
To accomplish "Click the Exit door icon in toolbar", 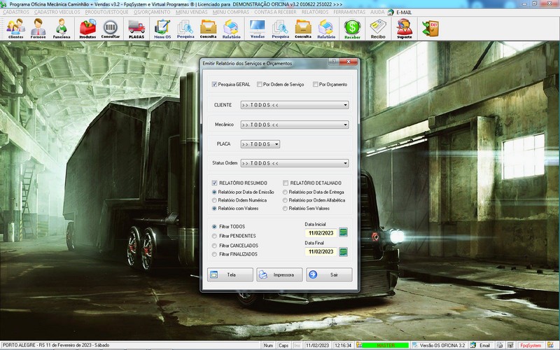I will coord(428,28).
